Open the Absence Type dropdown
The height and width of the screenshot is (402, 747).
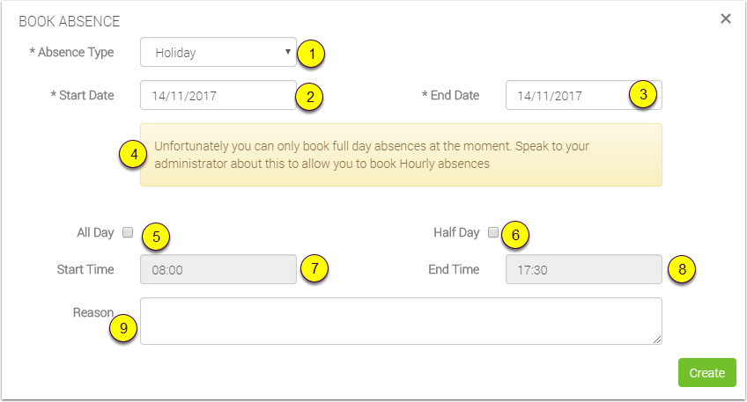pyautogui.click(x=218, y=53)
